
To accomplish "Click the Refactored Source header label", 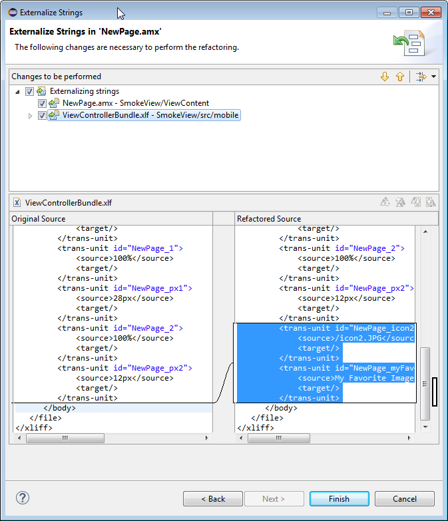I will coord(269,219).
